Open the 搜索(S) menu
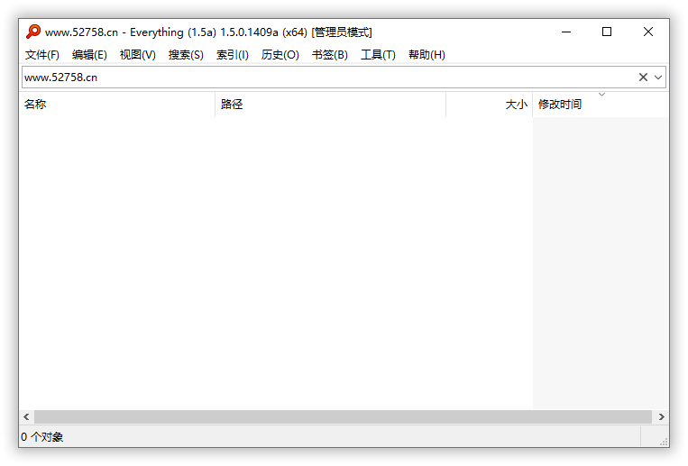 [186, 55]
